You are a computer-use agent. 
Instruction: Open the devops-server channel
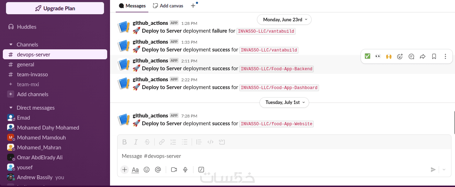[x=55, y=54]
